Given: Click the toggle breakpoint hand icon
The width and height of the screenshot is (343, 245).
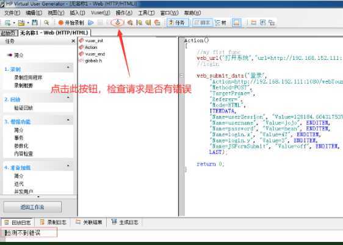Looking at the screenshot, I should point(130,23).
